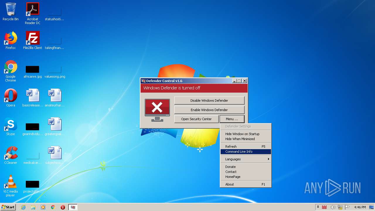Viewport: 375px width, 211px height.
Task: Click volume speaker tray icon
Action: tap(333, 207)
